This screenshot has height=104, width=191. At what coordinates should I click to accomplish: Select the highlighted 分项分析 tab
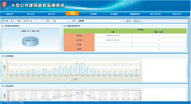point(72,14)
